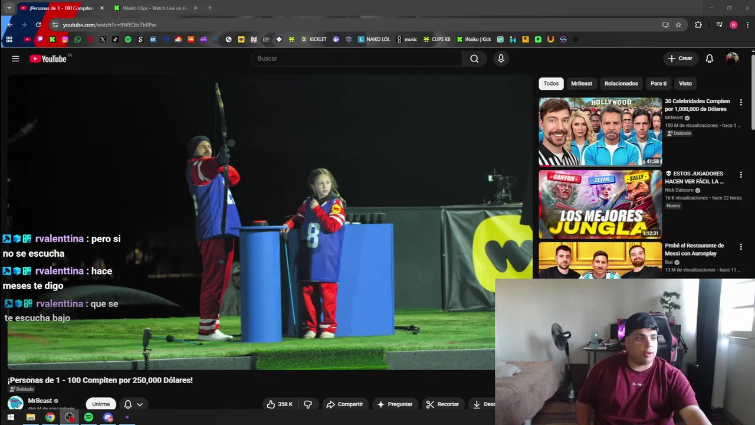Open the LOS MEJORES JUNGLA thumbnail
Screen dimensions: 755x425
point(600,204)
